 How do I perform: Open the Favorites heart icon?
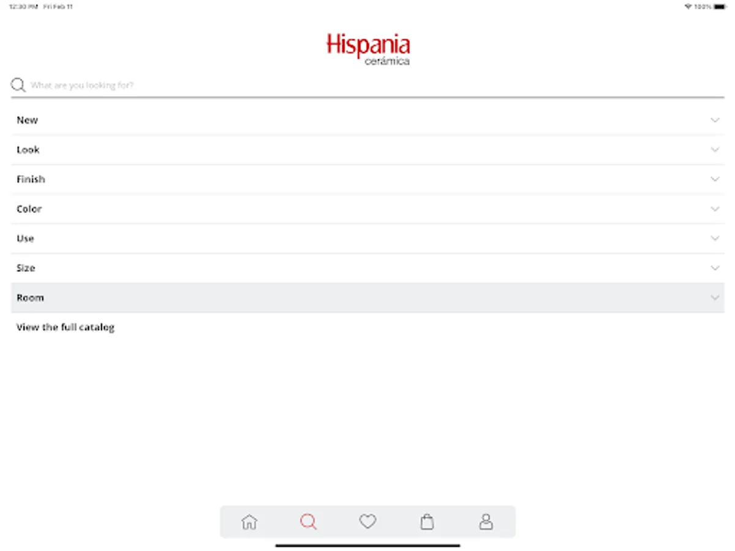pos(367,522)
